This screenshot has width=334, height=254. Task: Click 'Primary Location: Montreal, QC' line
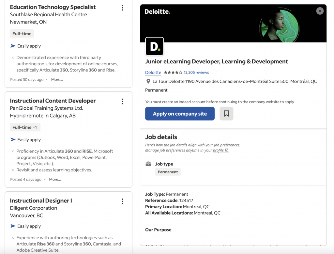177,207
